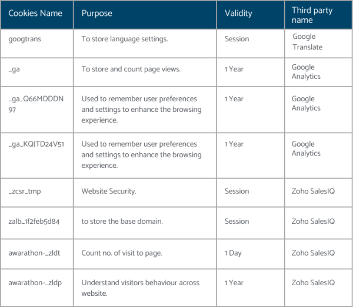The width and height of the screenshot is (353, 307).
Task: Click the Validity column header
Action: tap(238, 14)
